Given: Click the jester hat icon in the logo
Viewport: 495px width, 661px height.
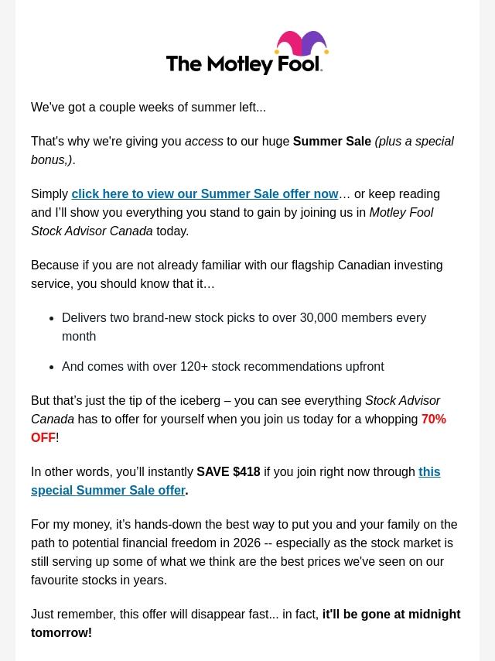Looking at the screenshot, I should 302,43.
